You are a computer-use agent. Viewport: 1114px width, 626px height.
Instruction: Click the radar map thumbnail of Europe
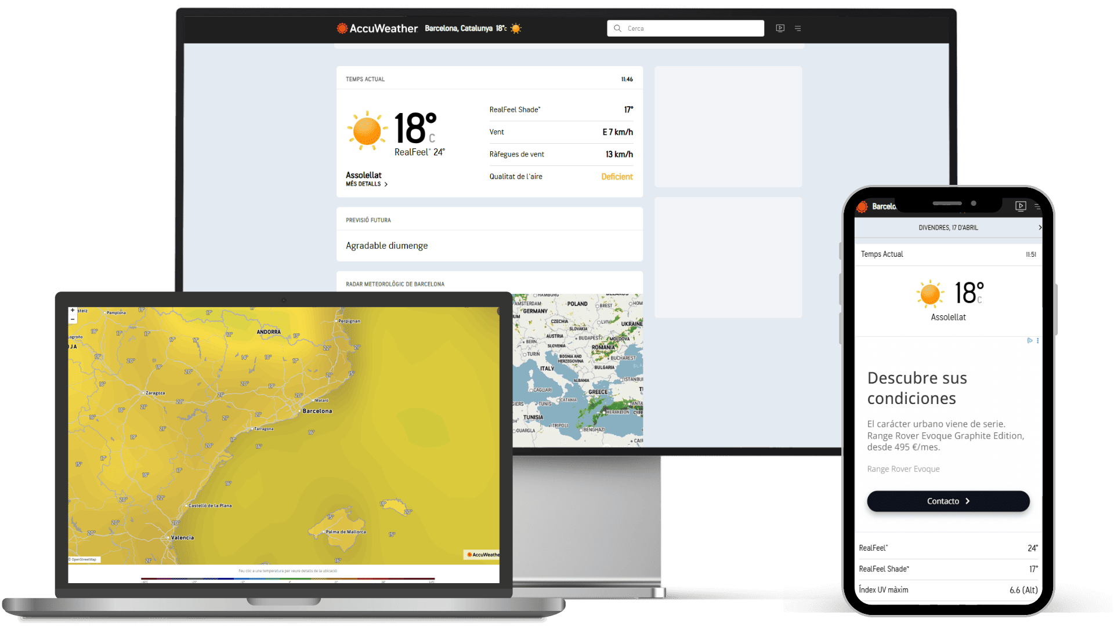pyautogui.click(x=577, y=371)
